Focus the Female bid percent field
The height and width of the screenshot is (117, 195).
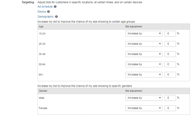coord(170,108)
